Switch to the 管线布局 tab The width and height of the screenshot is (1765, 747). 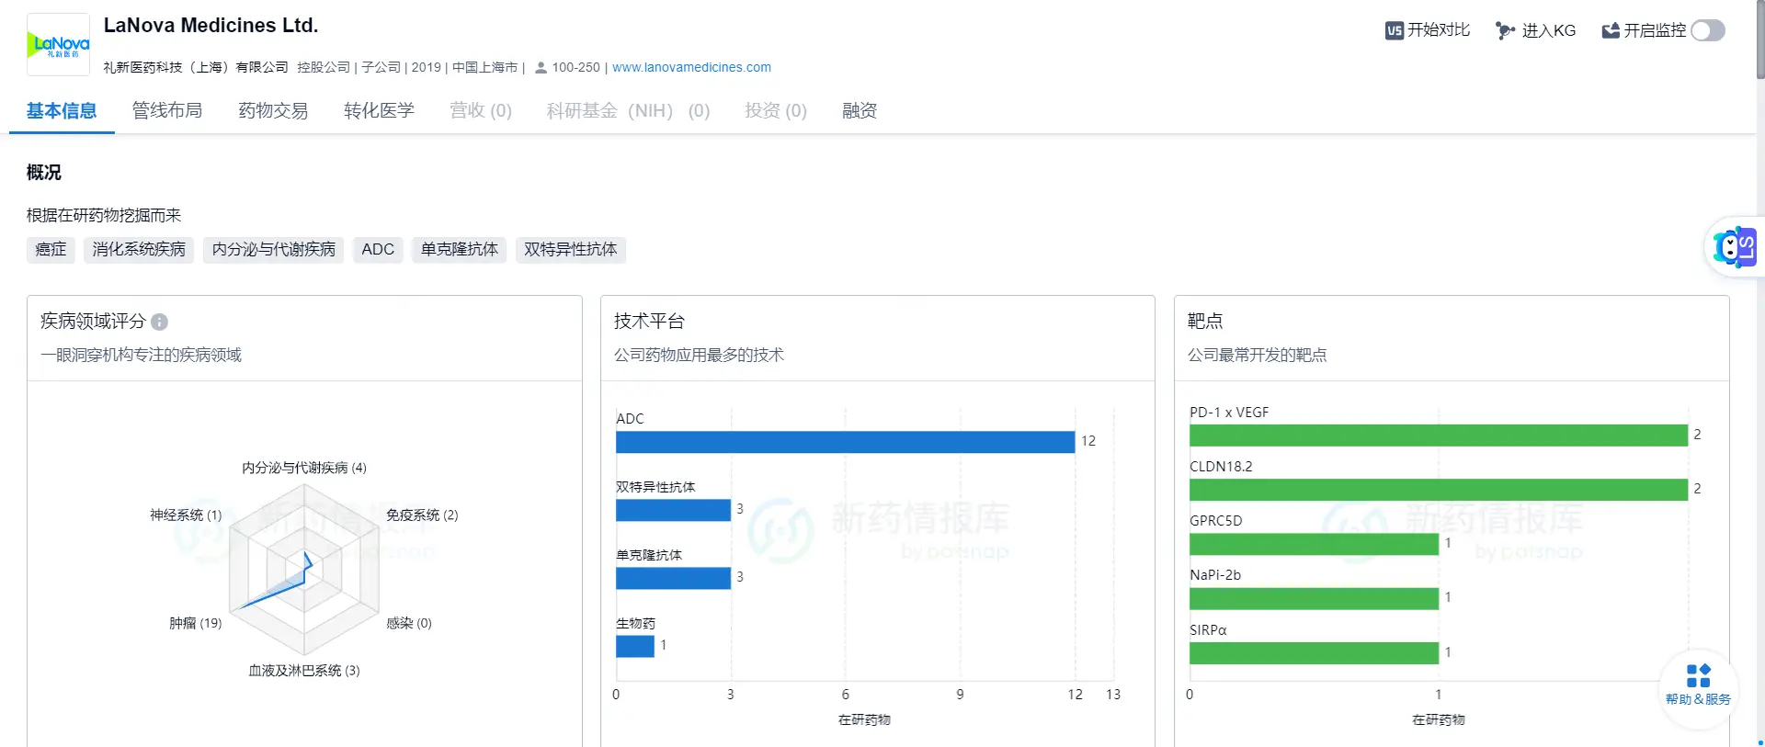pyautogui.click(x=167, y=110)
